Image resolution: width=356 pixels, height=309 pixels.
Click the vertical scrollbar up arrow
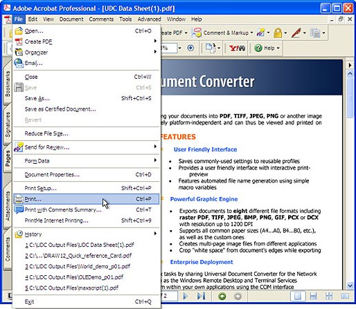tap(350, 74)
